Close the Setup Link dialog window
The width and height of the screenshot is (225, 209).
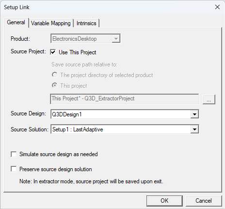(x=217, y=7)
